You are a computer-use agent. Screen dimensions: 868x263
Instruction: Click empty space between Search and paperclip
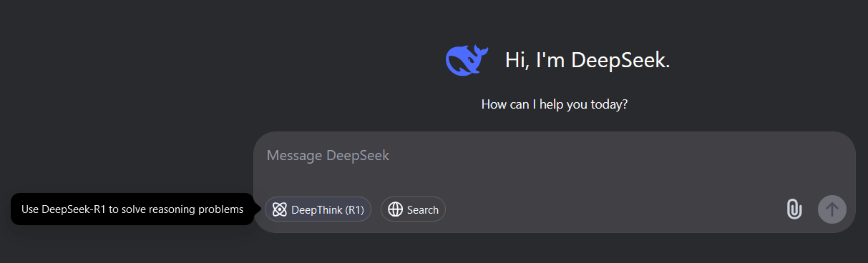coord(615,209)
